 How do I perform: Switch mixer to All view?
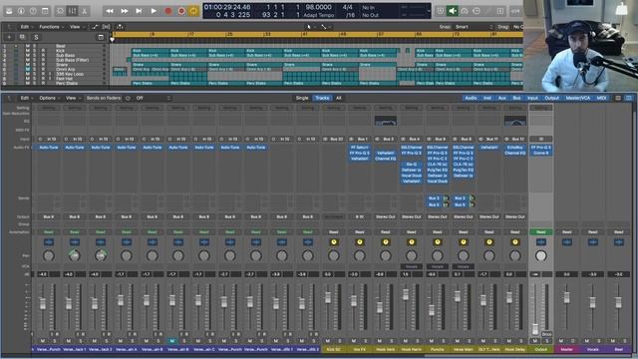[x=339, y=98]
